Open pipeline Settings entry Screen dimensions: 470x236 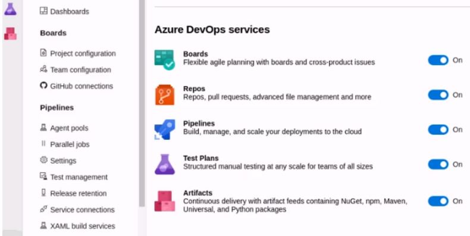63,161
